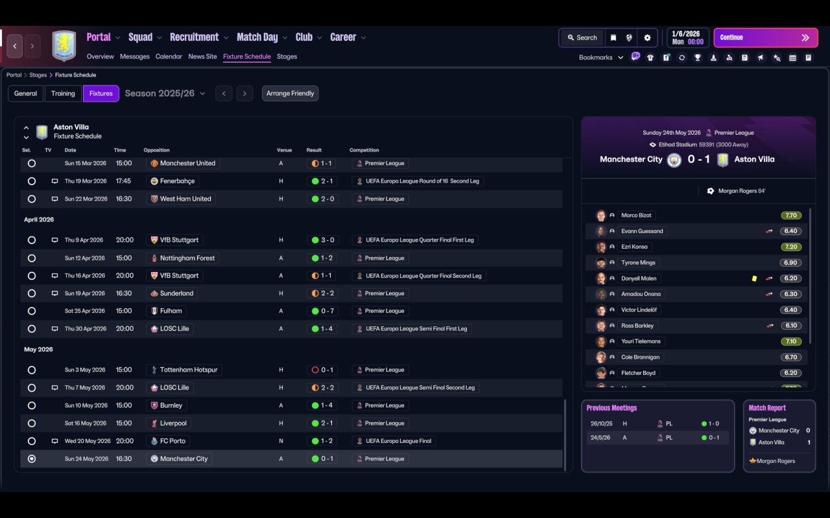Select the Manchester United fixture radio button

pos(32,164)
